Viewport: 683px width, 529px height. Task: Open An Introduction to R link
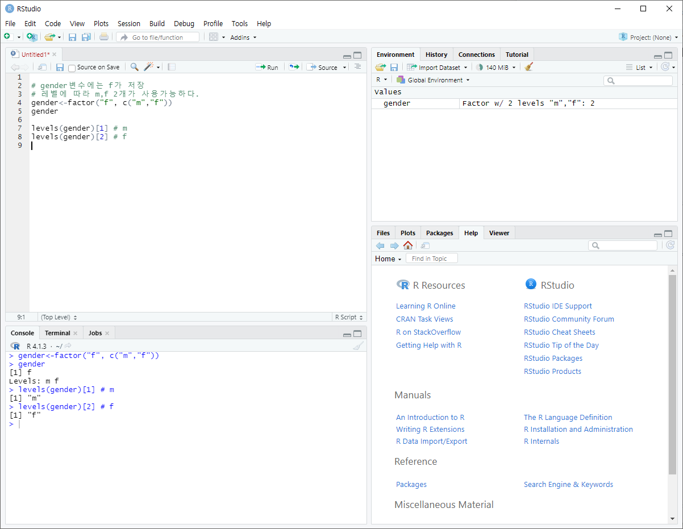click(x=430, y=417)
